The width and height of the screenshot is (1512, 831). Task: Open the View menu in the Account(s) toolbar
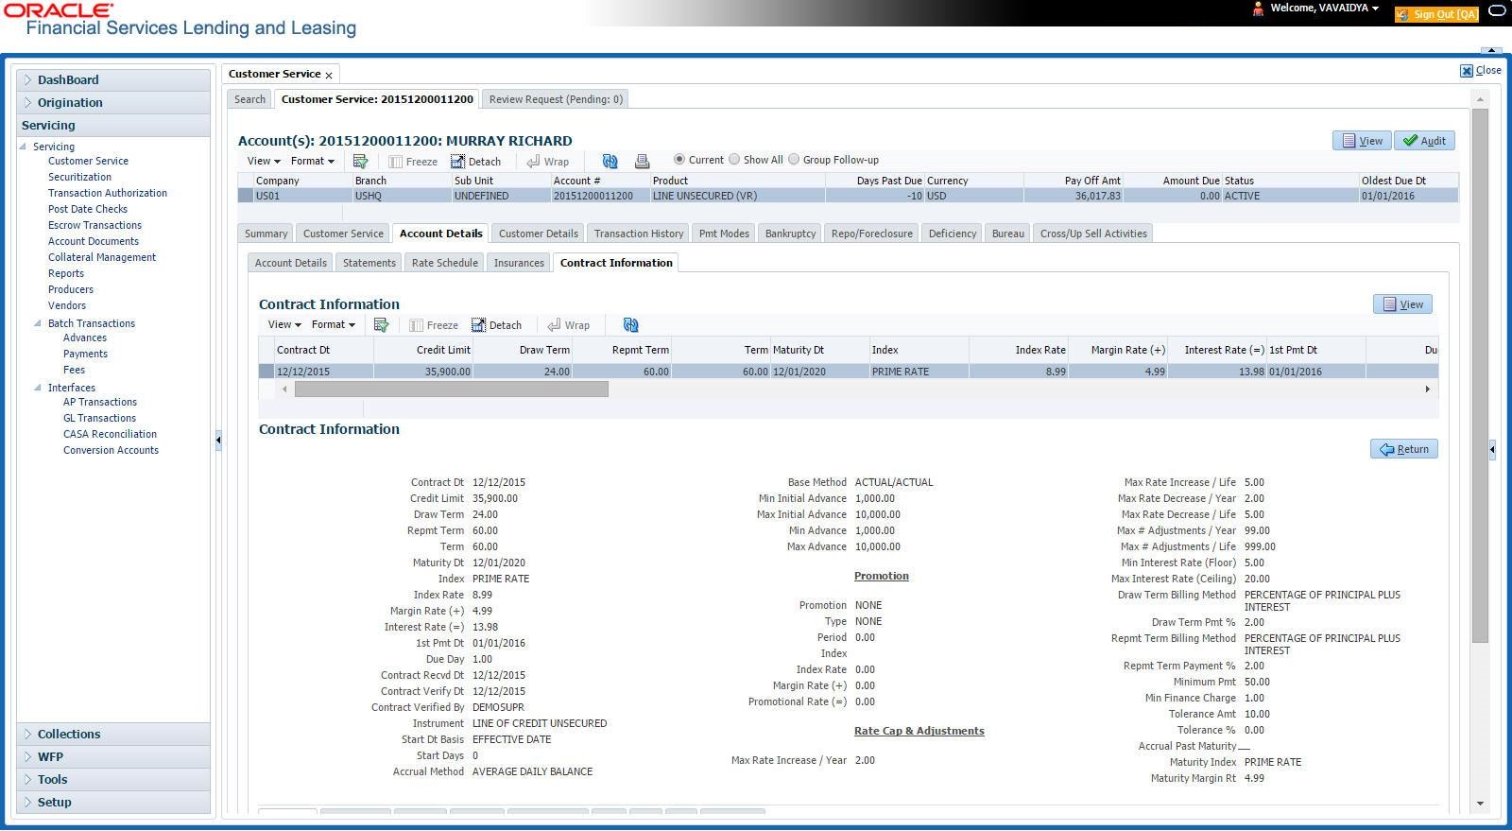(x=264, y=162)
